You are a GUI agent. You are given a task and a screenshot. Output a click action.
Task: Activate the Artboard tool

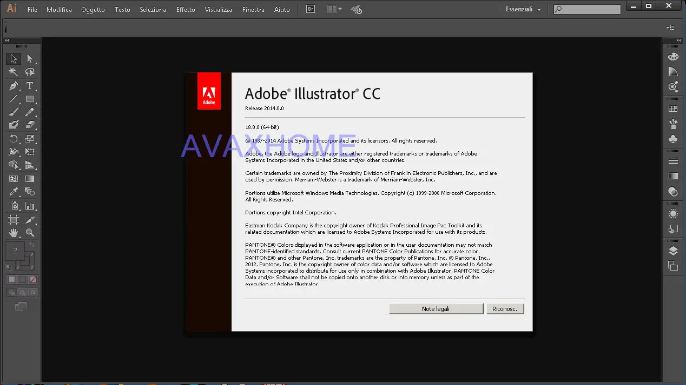pyautogui.click(x=14, y=220)
